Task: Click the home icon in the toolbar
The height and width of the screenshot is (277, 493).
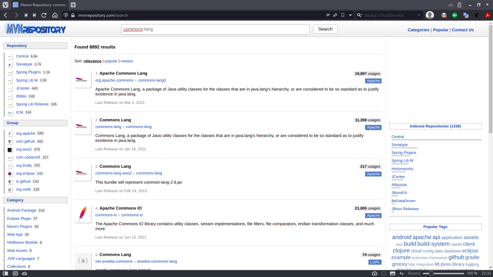Action: [x=55, y=15]
